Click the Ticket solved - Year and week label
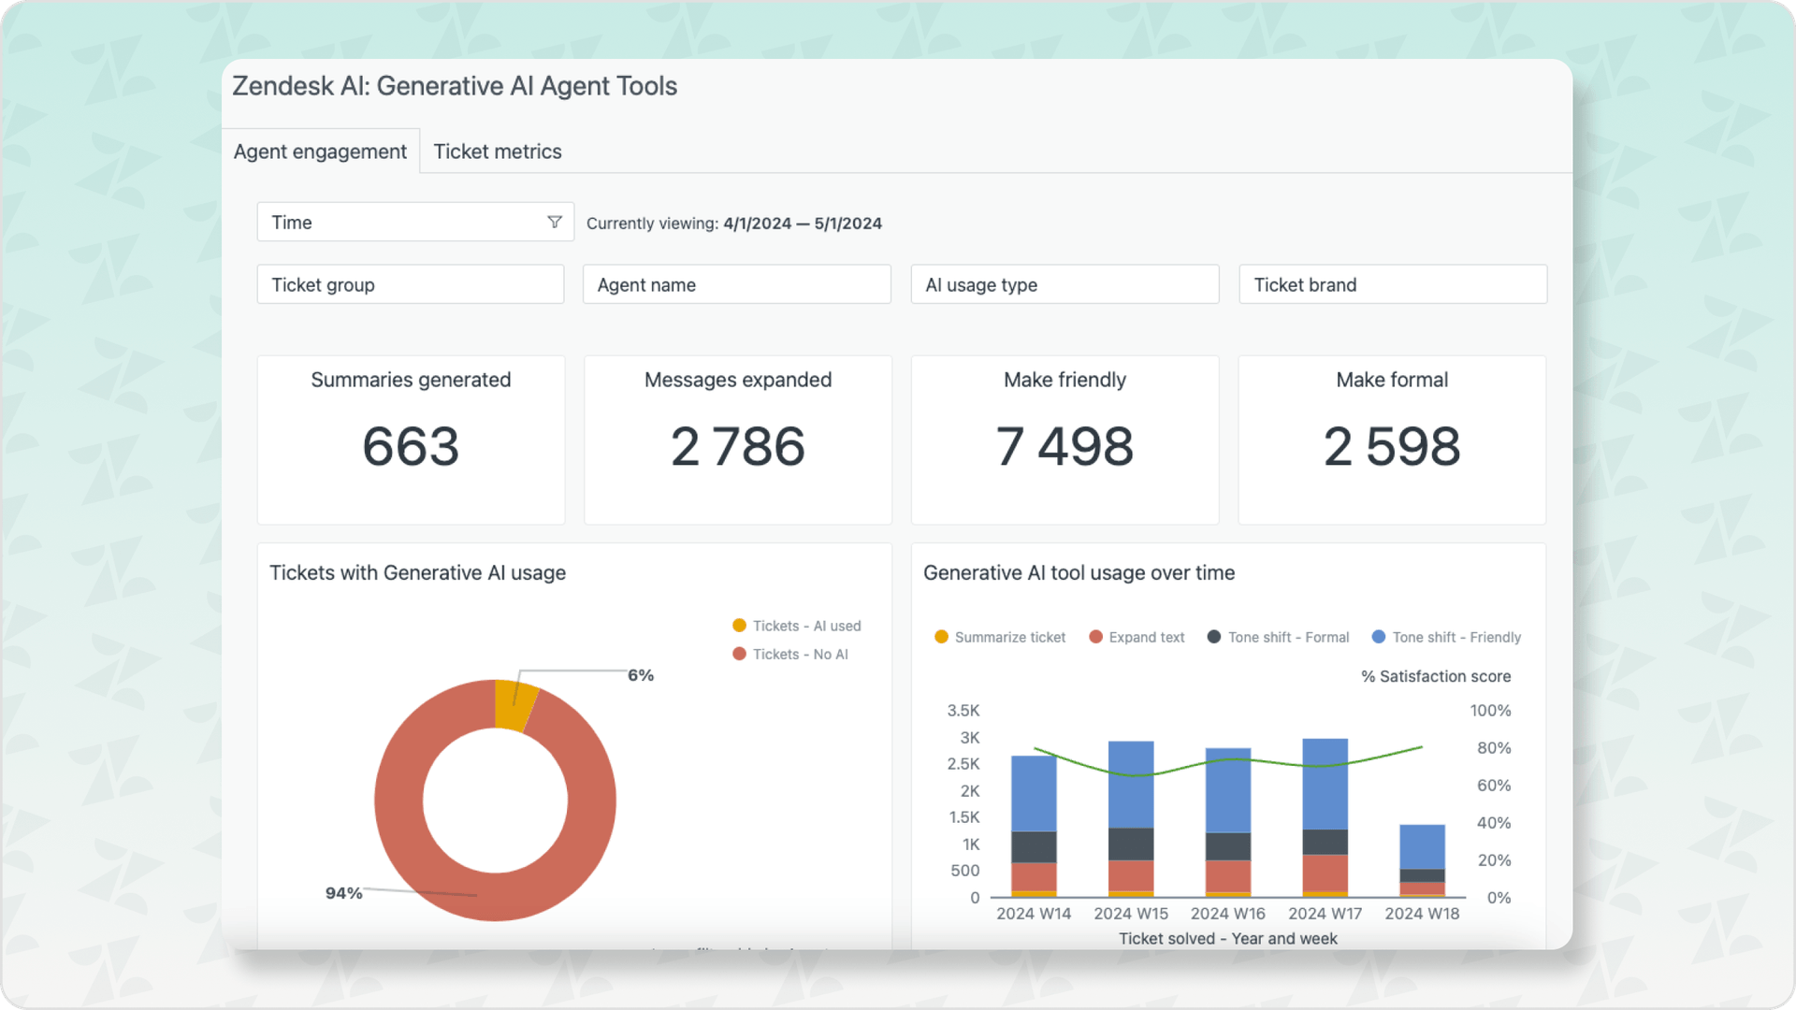Image resolution: width=1796 pixels, height=1010 pixels. coord(1228,938)
